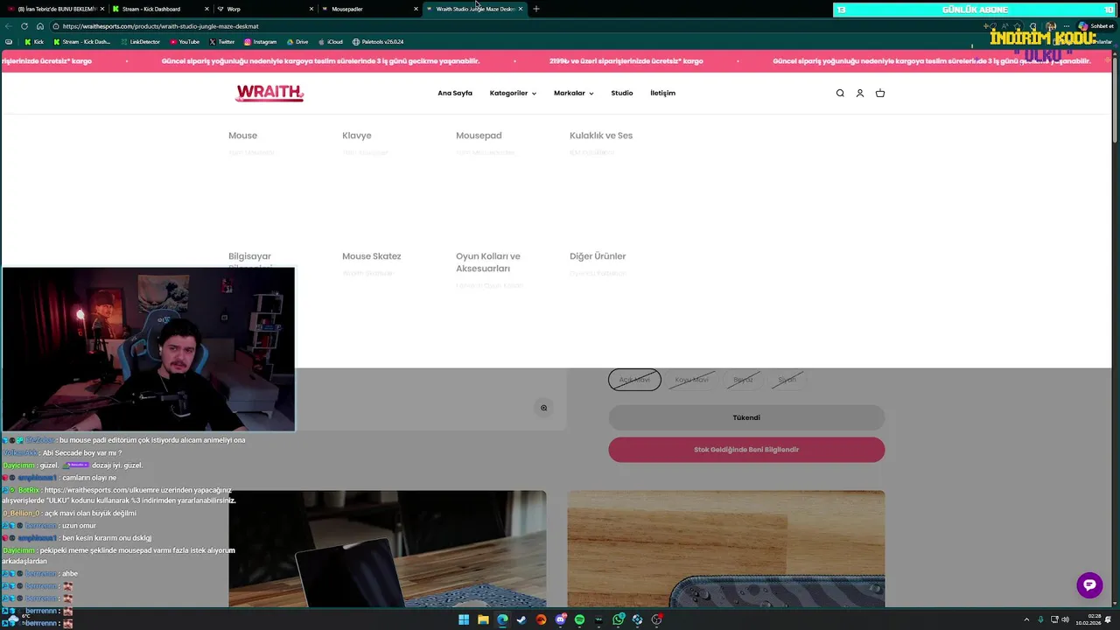Go to browser home icon

point(40,26)
